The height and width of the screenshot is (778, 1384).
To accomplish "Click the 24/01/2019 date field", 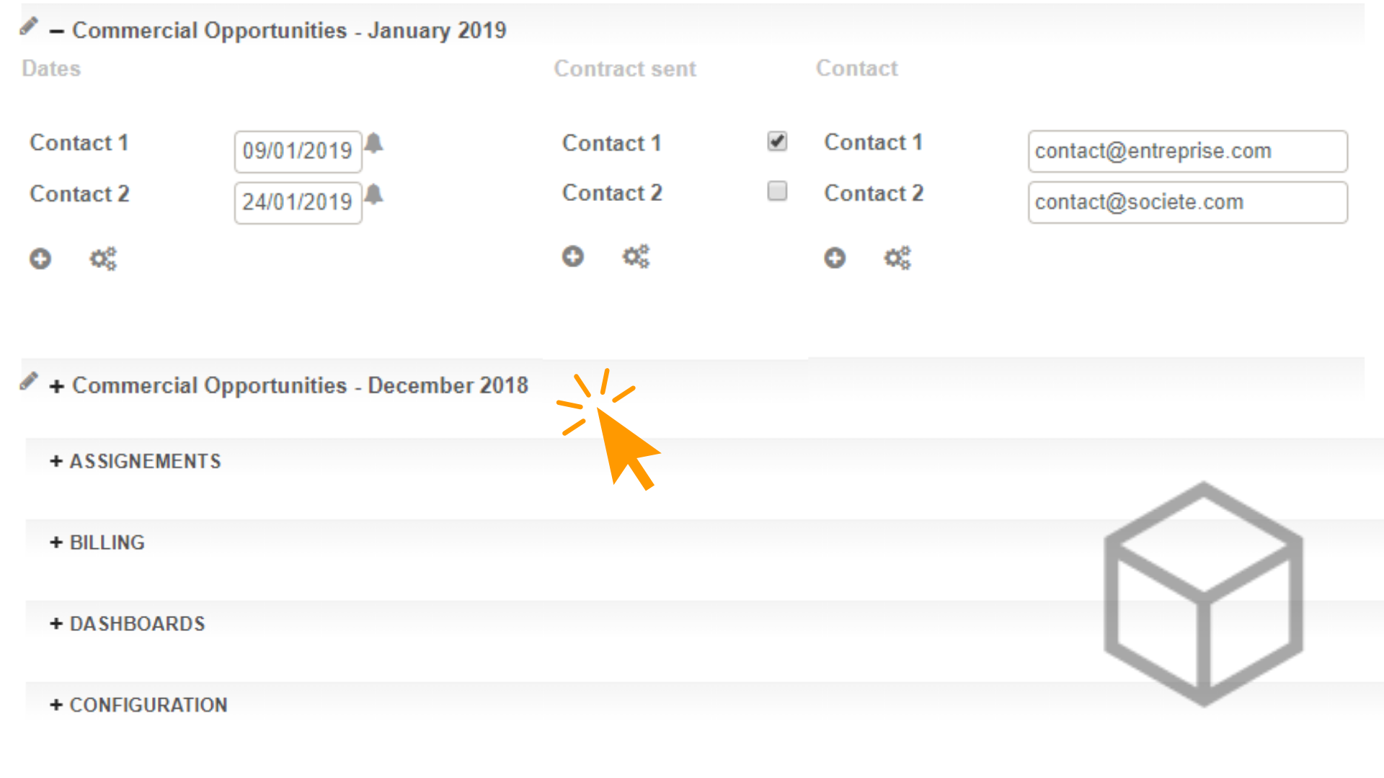I will click(x=298, y=202).
